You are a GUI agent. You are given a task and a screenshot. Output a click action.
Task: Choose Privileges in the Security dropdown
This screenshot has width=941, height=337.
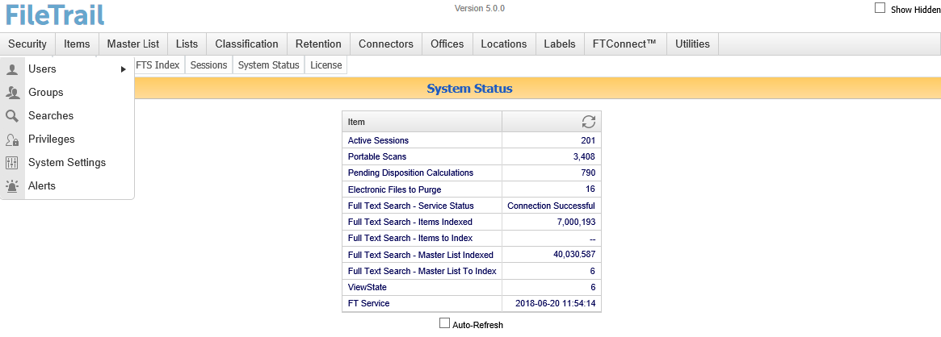point(67,139)
